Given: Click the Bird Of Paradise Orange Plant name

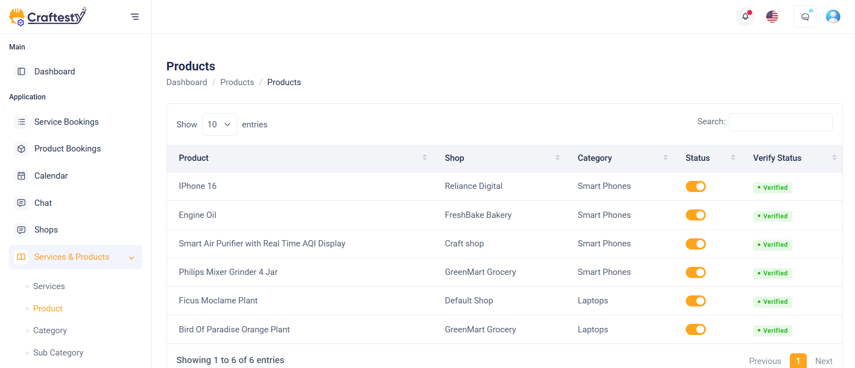Looking at the screenshot, I should [x=234, y=330].
